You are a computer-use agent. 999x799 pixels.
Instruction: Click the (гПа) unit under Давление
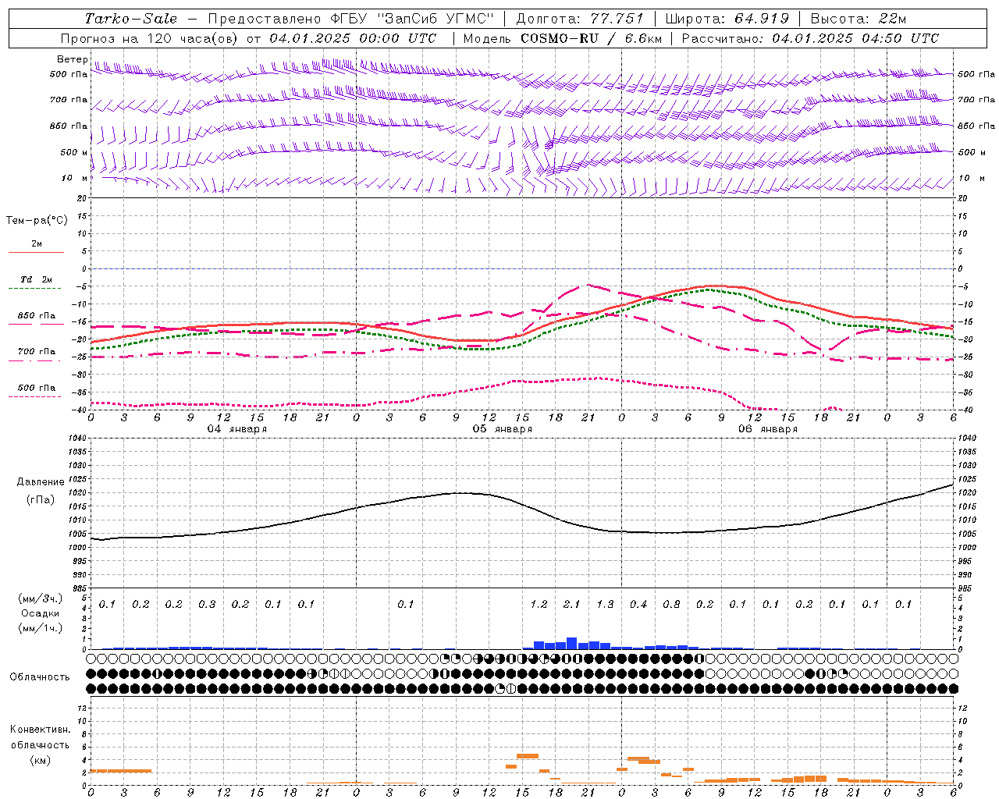pyautogui.click(x=40, y=499)
